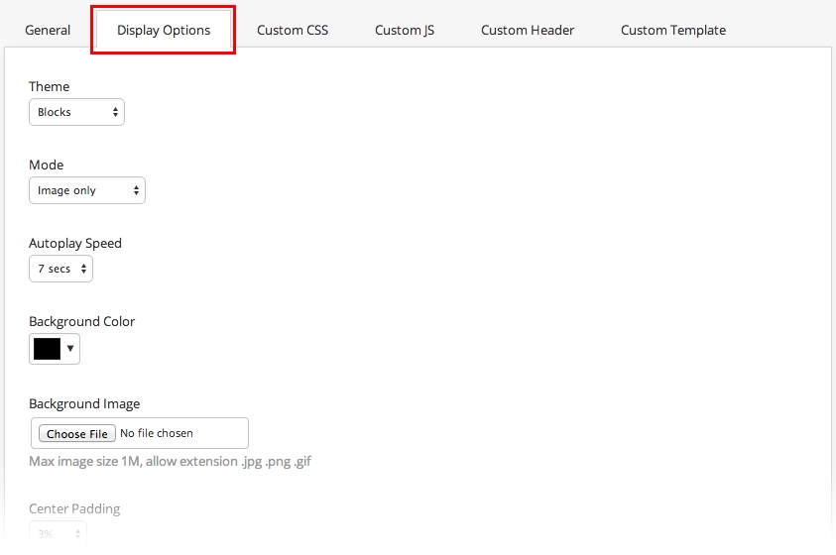
Task: Expand the Center Padding dropdown
Action: 58,534
